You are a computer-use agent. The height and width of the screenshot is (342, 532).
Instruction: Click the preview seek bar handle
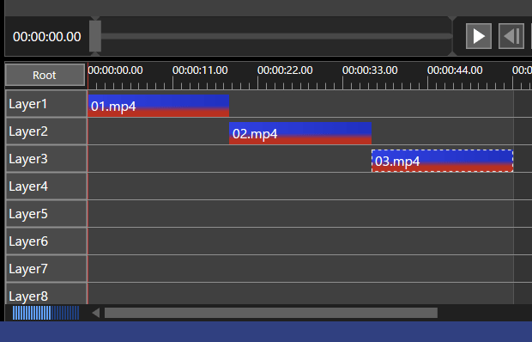[x=95, y=36]
